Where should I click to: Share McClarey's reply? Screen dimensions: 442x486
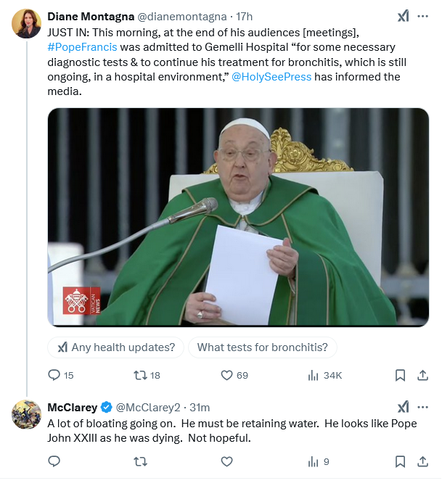coord(422,461)
